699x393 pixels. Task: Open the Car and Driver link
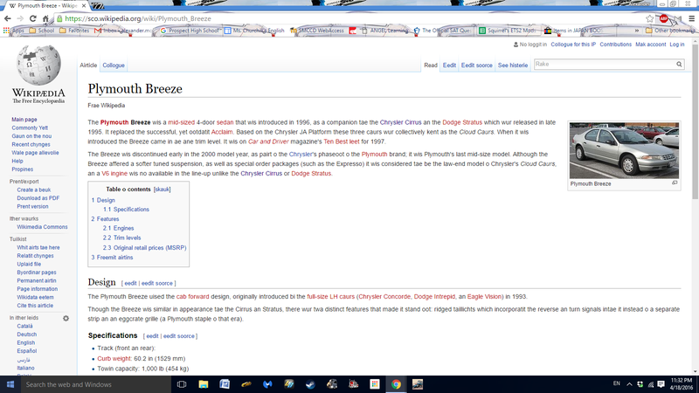268,141
